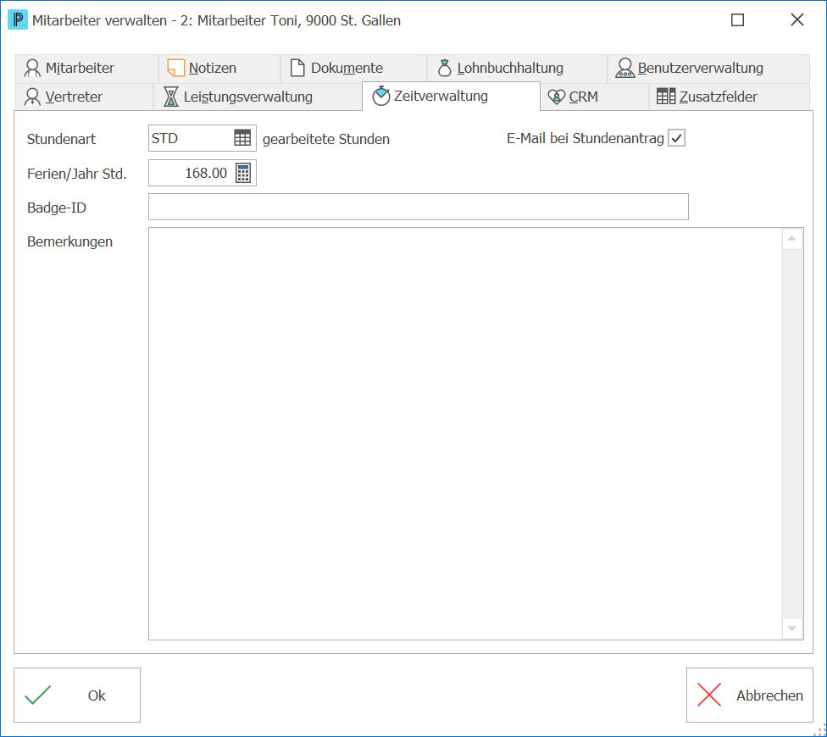This screenshot has width=827, height=737.
Task: Toggle E-Mail bei Stundenantrag checkbox
Action: [676, 138]
